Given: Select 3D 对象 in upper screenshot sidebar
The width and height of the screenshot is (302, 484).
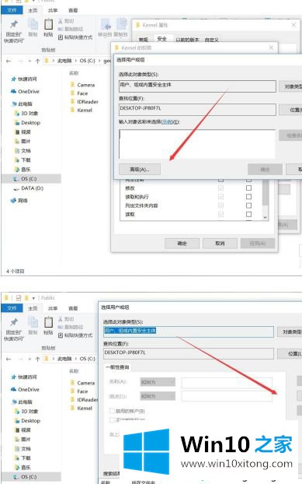Looking at the screenshot, I should (26, 114).
